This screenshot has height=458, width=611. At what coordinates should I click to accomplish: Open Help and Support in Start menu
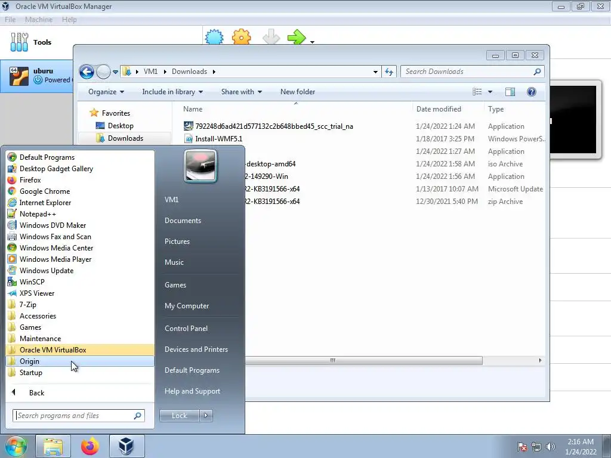[x=192, y=391]
